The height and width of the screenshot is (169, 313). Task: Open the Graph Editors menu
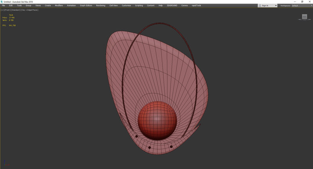(x=86, y=5)
